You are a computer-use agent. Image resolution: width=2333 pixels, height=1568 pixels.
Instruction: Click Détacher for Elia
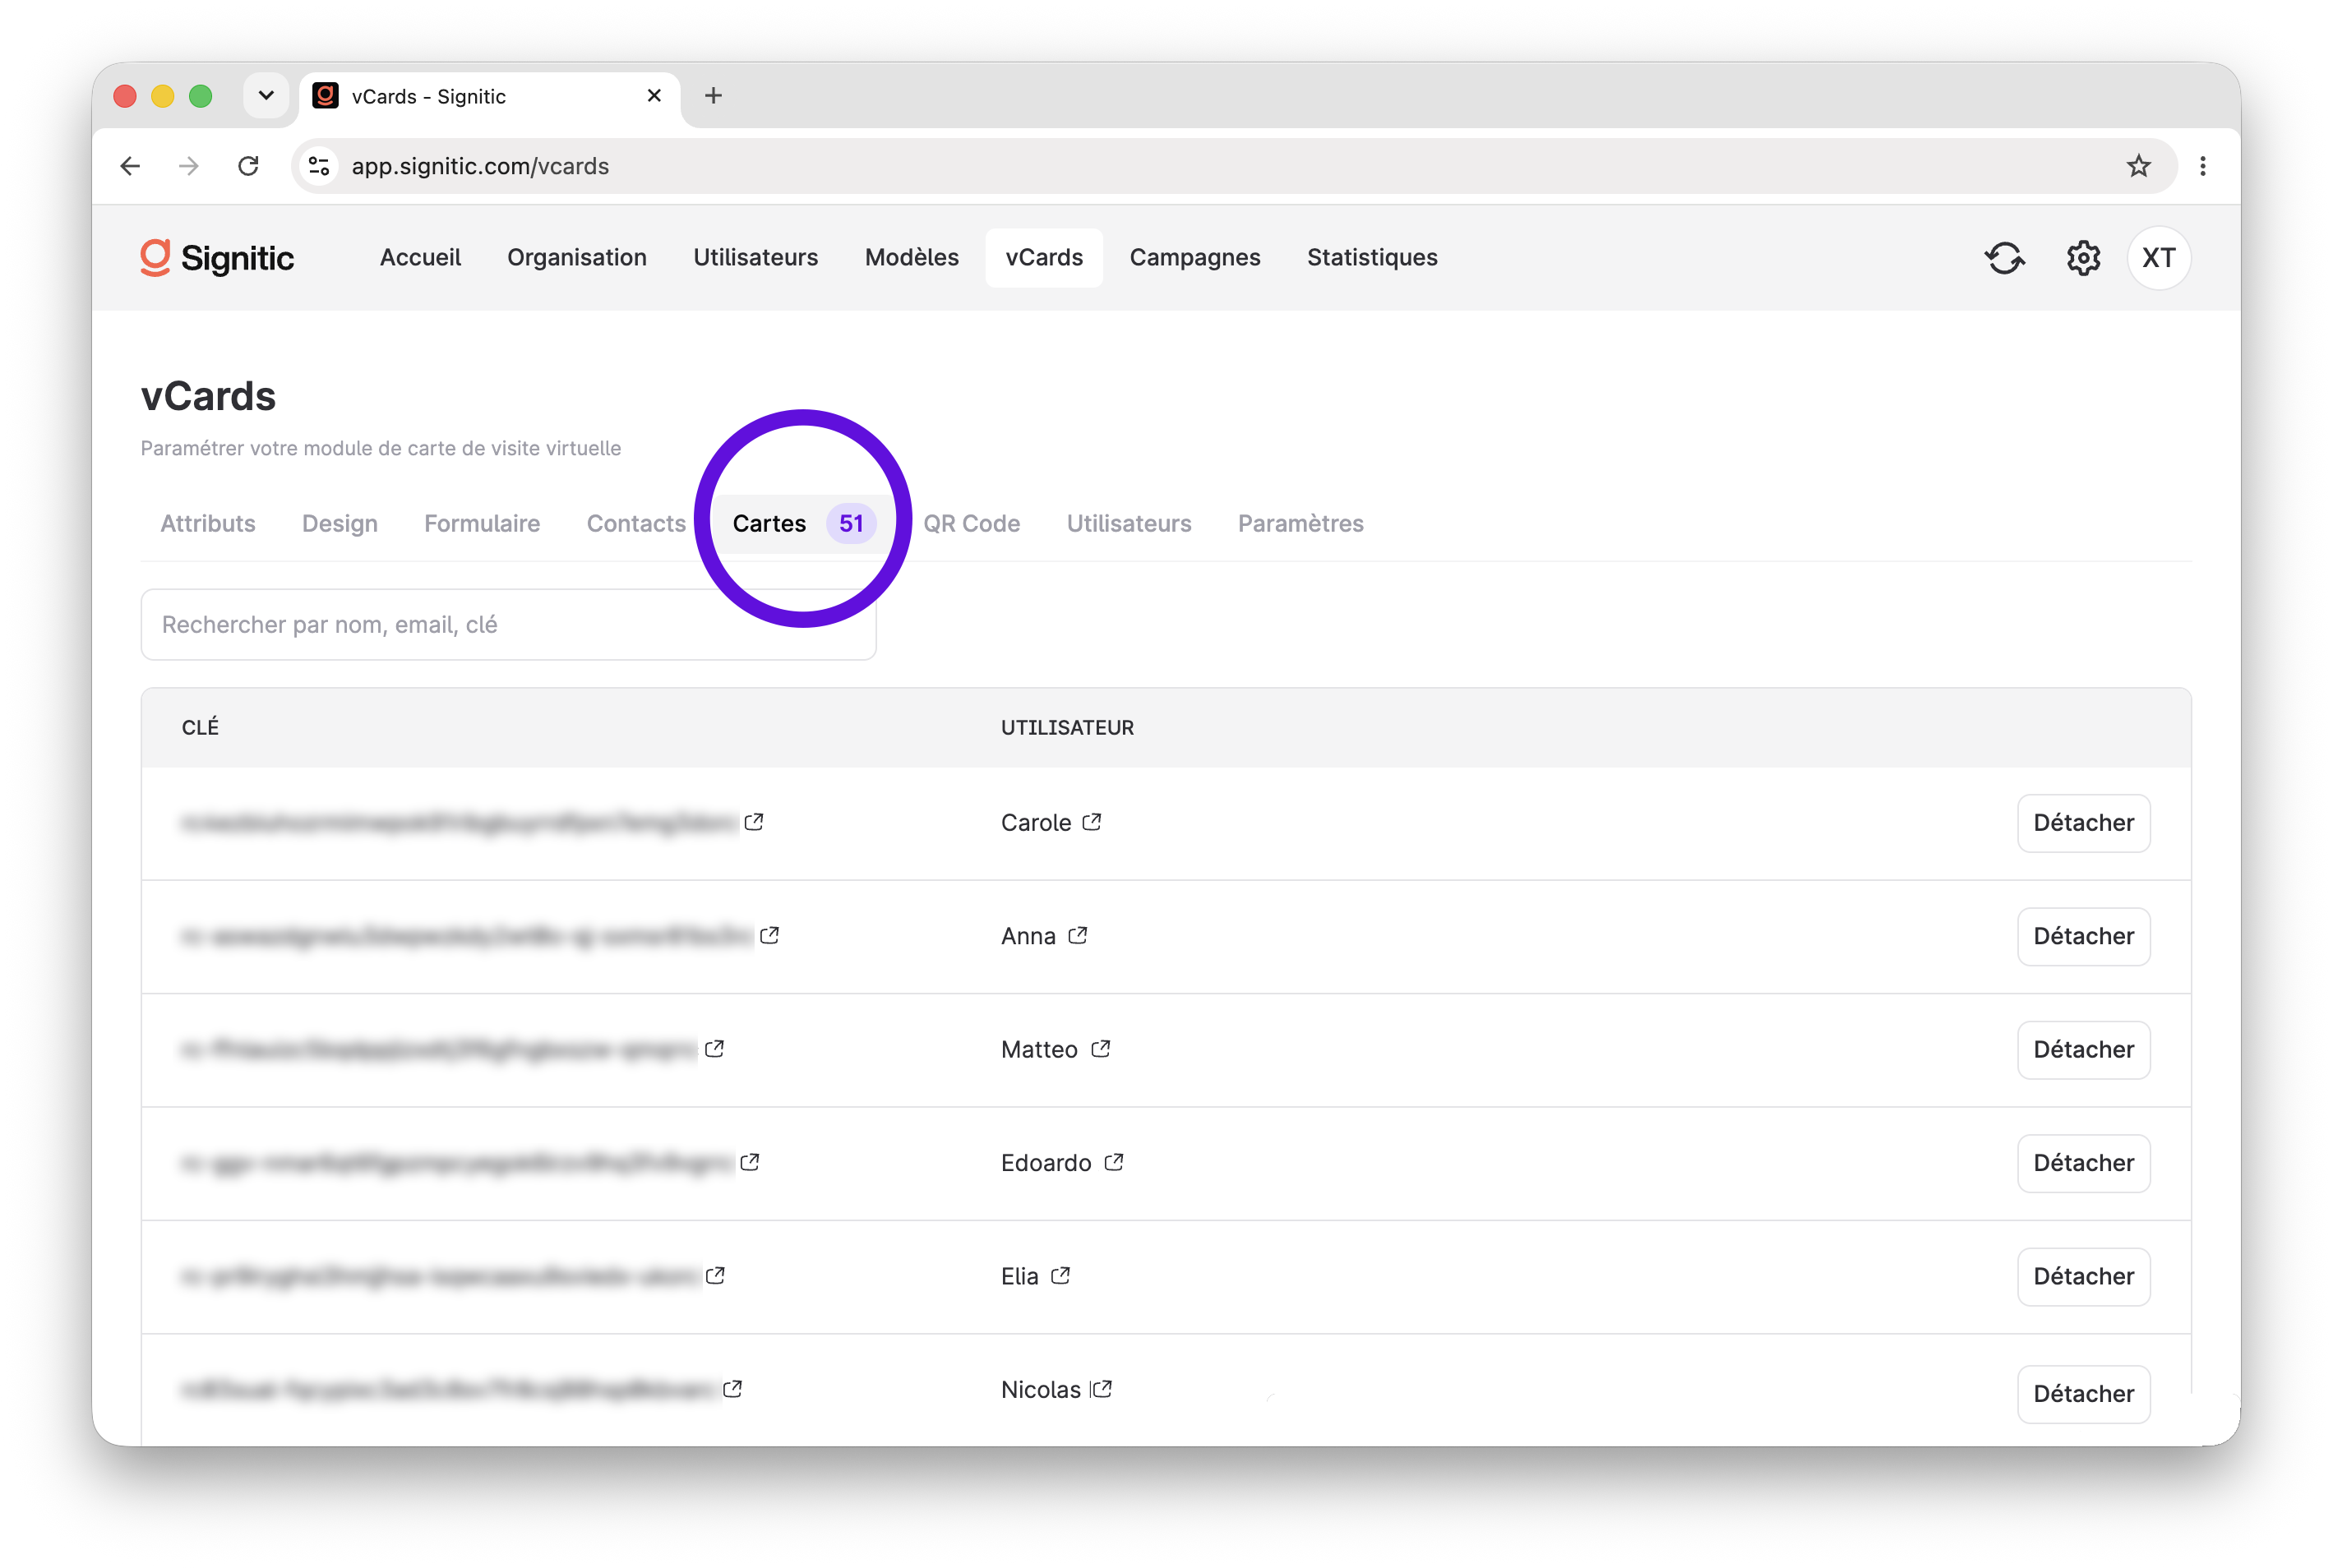pos(2083,1276)
